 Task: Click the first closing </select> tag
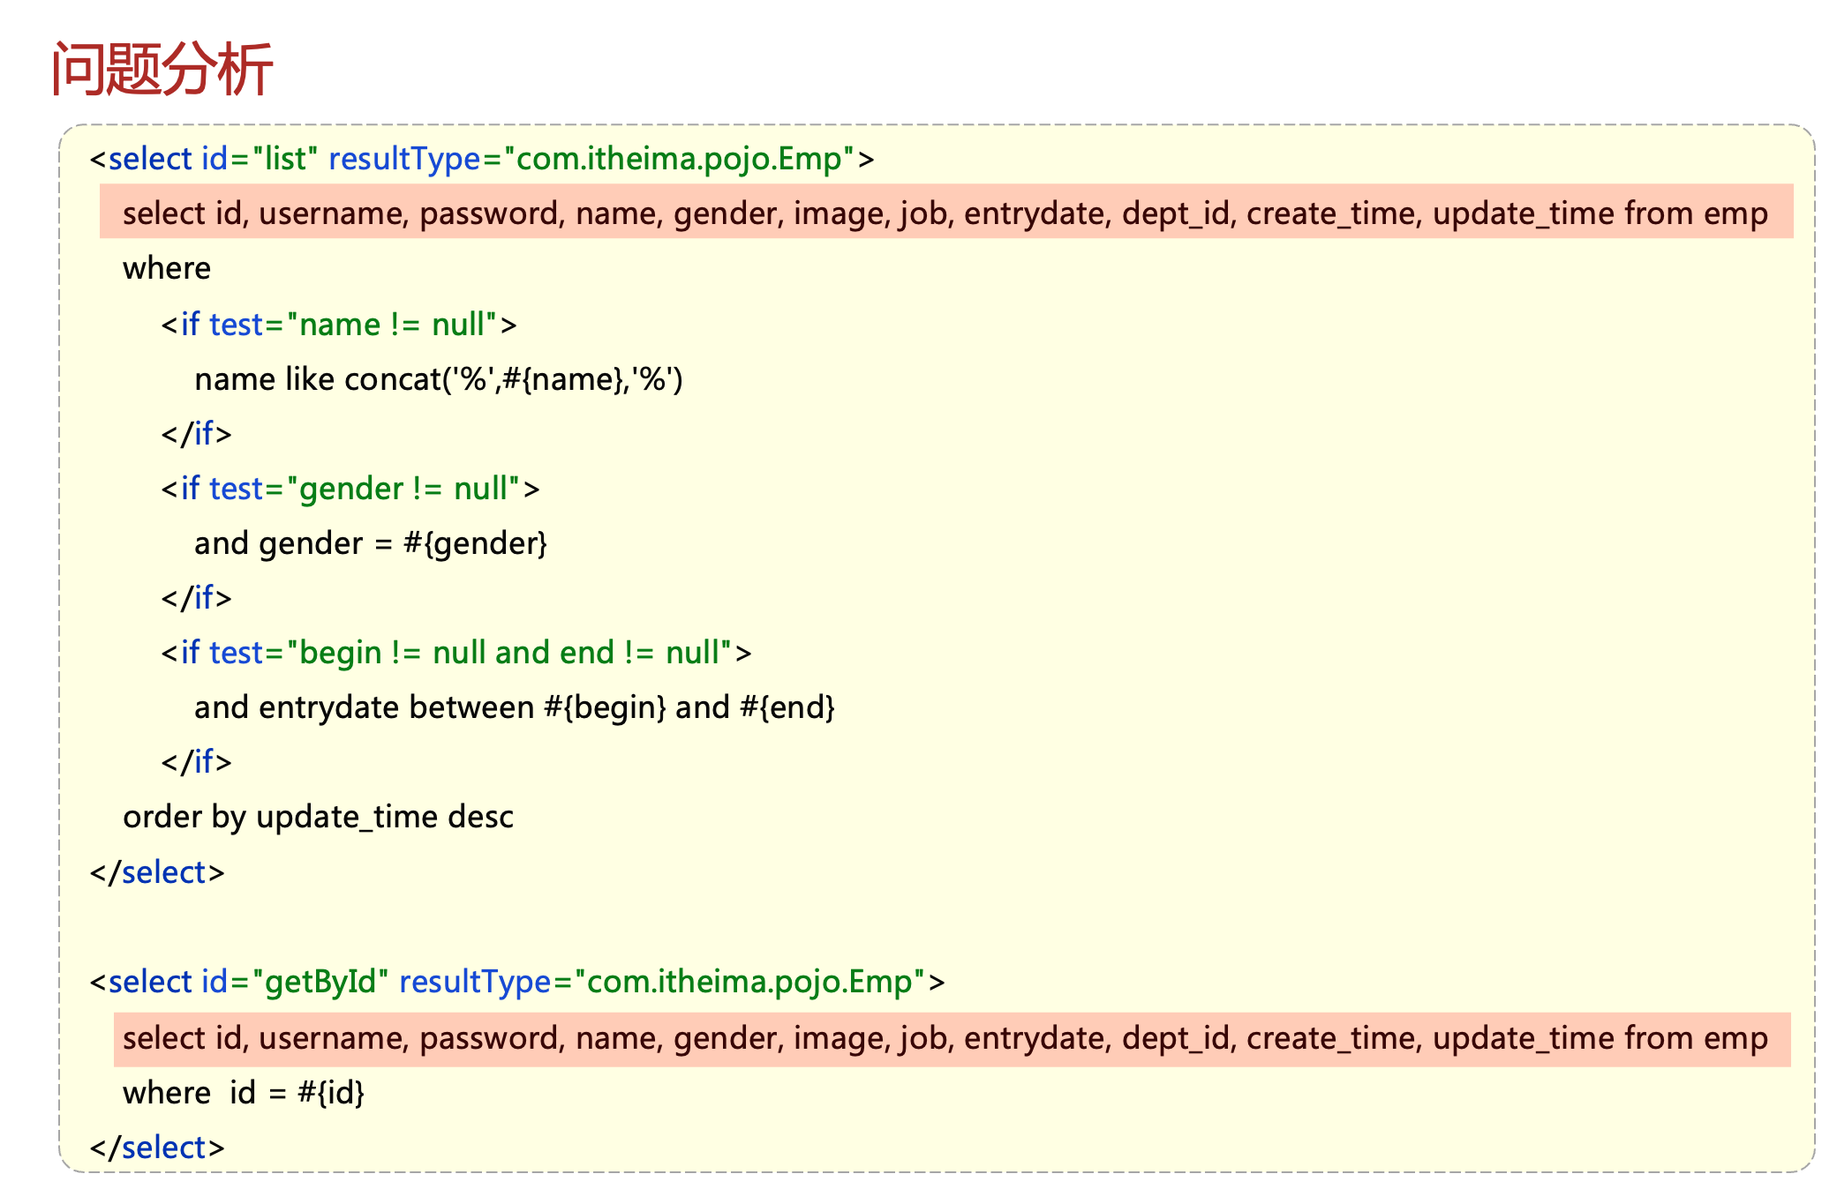coord(157,872)
